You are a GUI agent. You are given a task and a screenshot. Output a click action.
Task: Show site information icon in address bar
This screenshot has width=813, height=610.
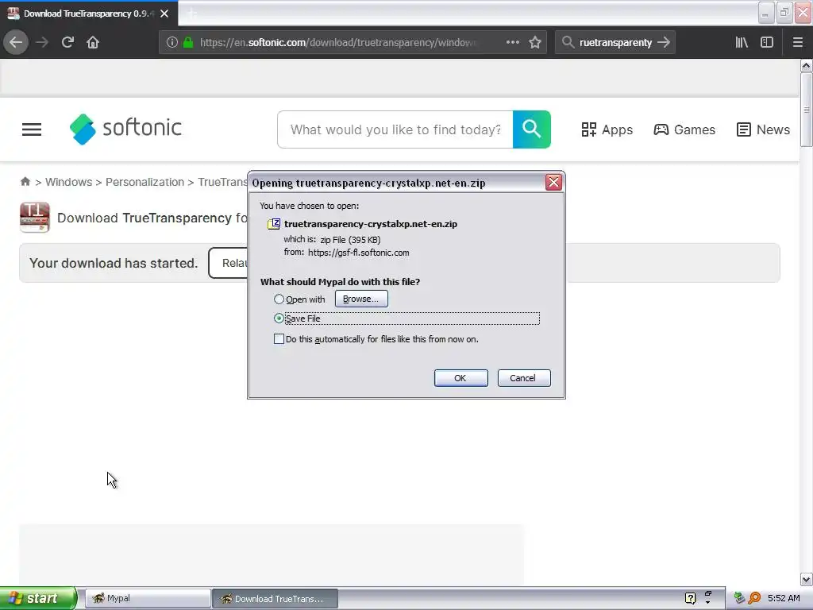[172, 43]
